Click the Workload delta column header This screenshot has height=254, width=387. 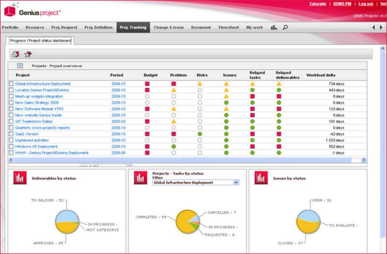tap(321, 75)
